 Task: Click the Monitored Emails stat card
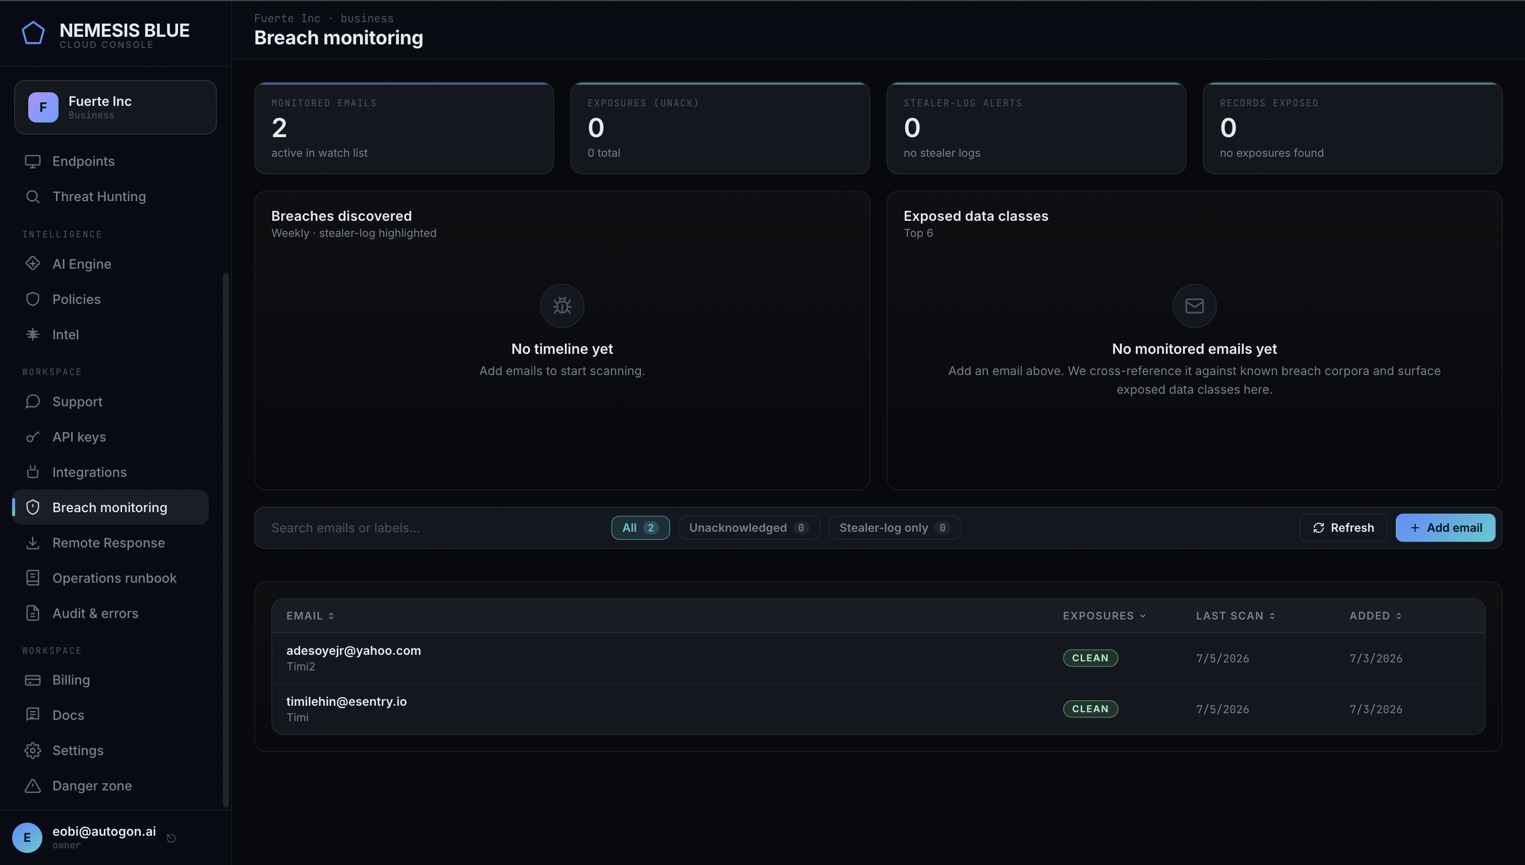[x=403, y=129]
